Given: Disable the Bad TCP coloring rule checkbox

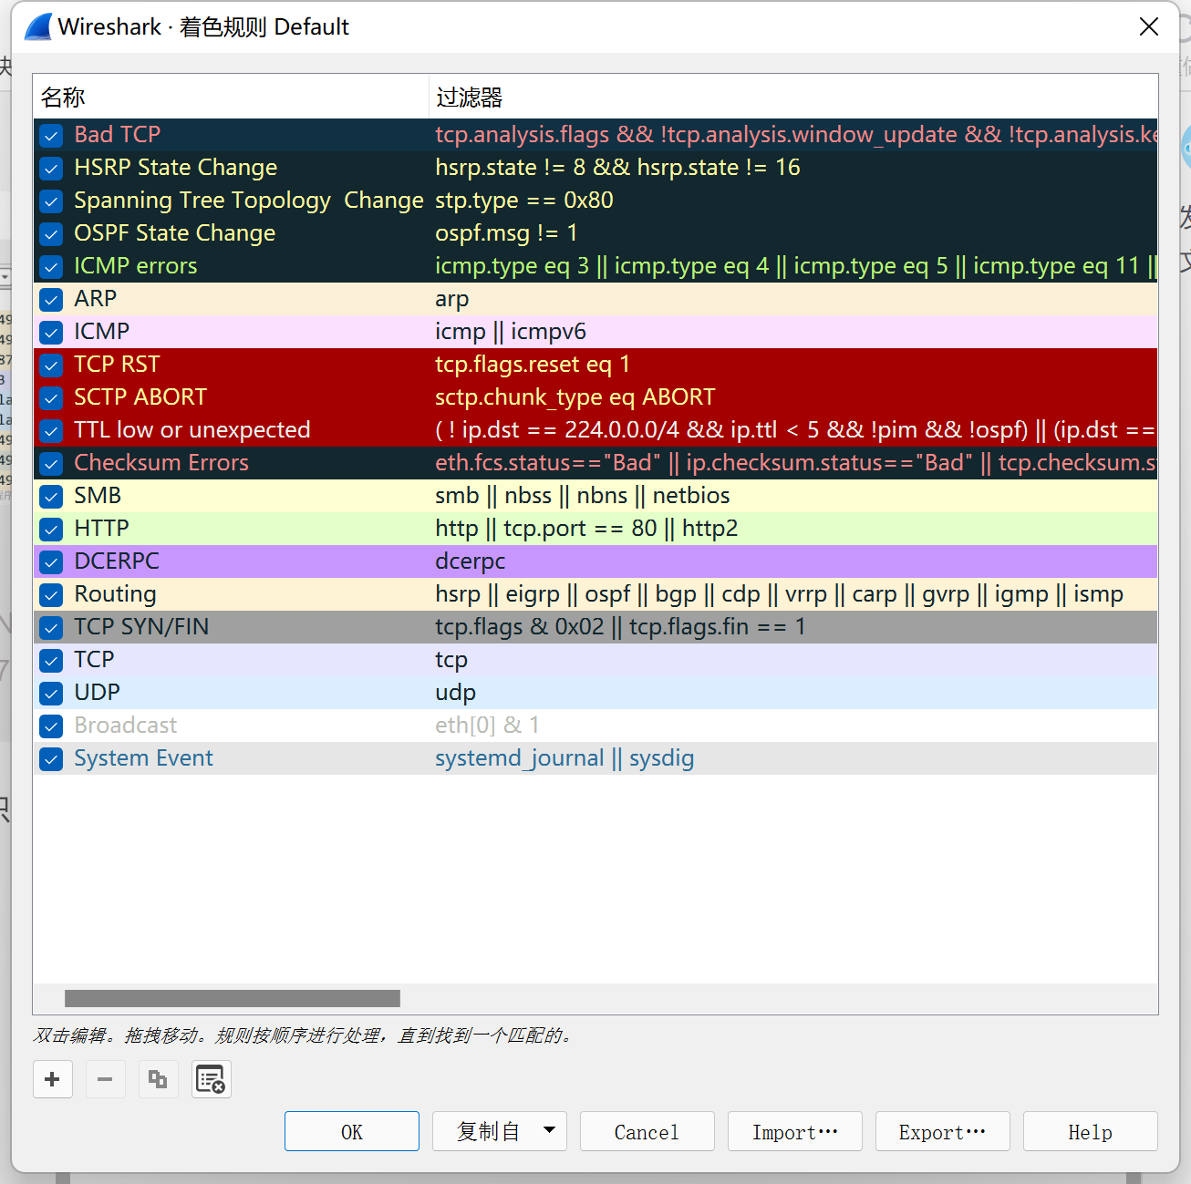Looking at the screenshot, I should pyautogui.click(x=51, y=135).
